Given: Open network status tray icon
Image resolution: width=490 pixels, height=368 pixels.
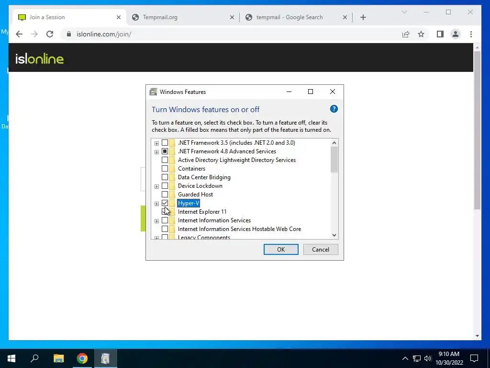Looking at the screenshot, I should (x=417, y=358).
